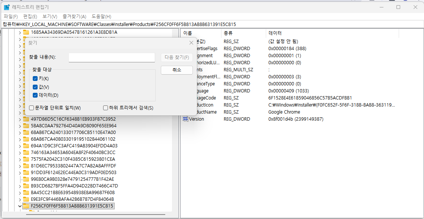Select the C:\Windows\Installer icon path value
The image size is (424, 219).
[332, 105]
